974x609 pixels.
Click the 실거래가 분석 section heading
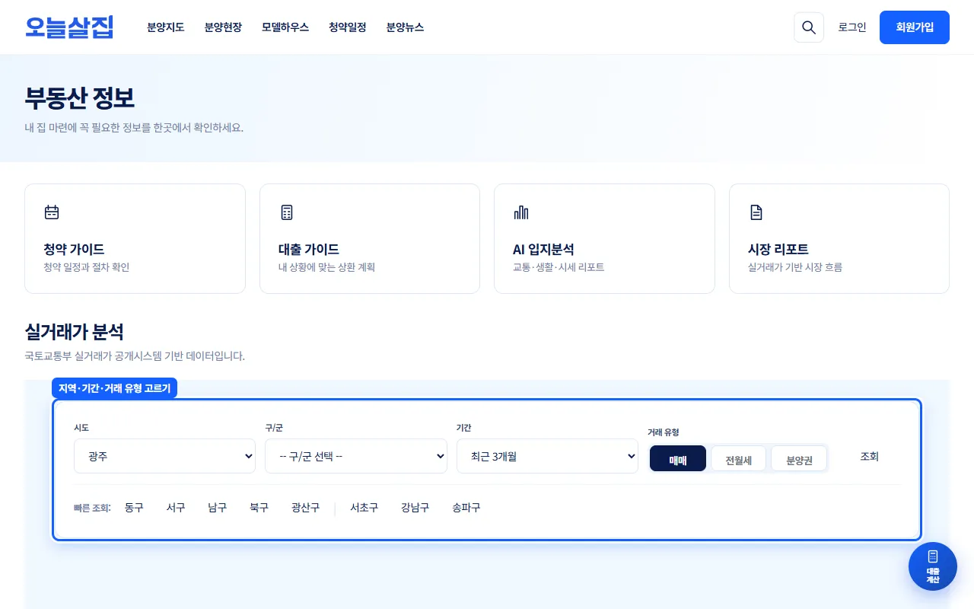(74, 332)
